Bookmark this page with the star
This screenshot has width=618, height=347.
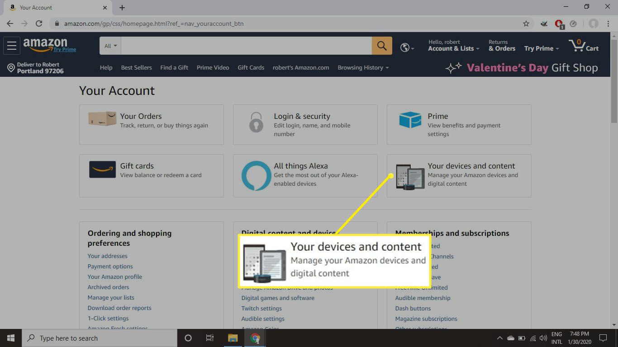pyautogui.click(x=526, y=23)
